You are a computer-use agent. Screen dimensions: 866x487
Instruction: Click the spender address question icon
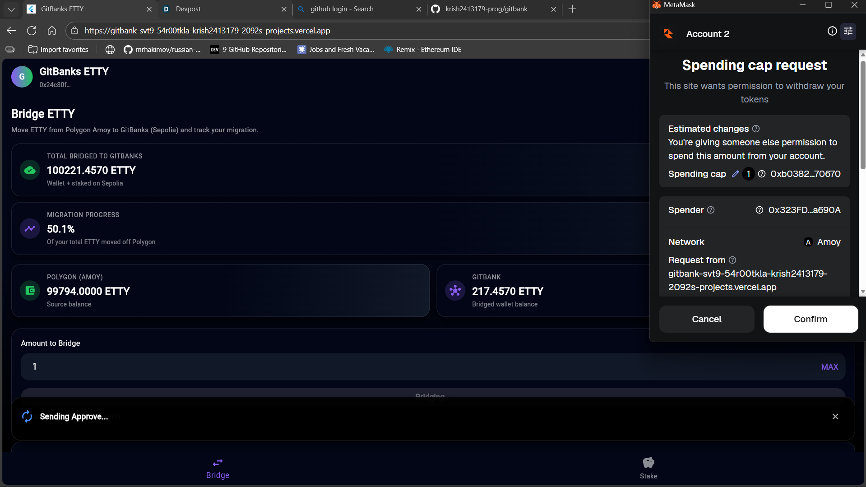[x=759, y=210]
